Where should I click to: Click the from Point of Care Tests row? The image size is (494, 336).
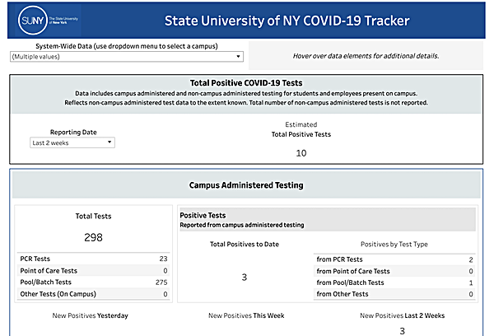(394, 271)
